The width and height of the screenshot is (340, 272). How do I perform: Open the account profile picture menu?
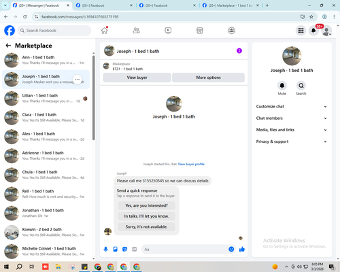(326, 31)
